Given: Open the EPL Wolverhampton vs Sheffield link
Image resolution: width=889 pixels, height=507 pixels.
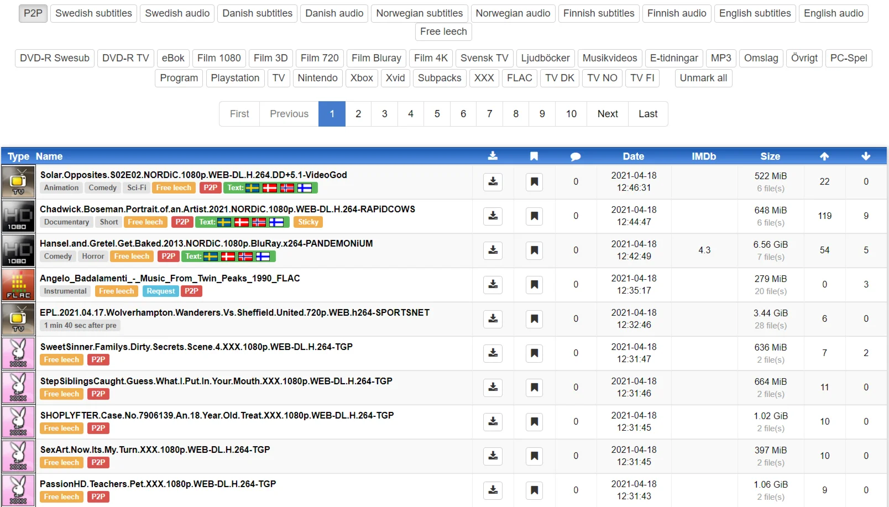Looking at the screenshot, I should click(234, 312).
